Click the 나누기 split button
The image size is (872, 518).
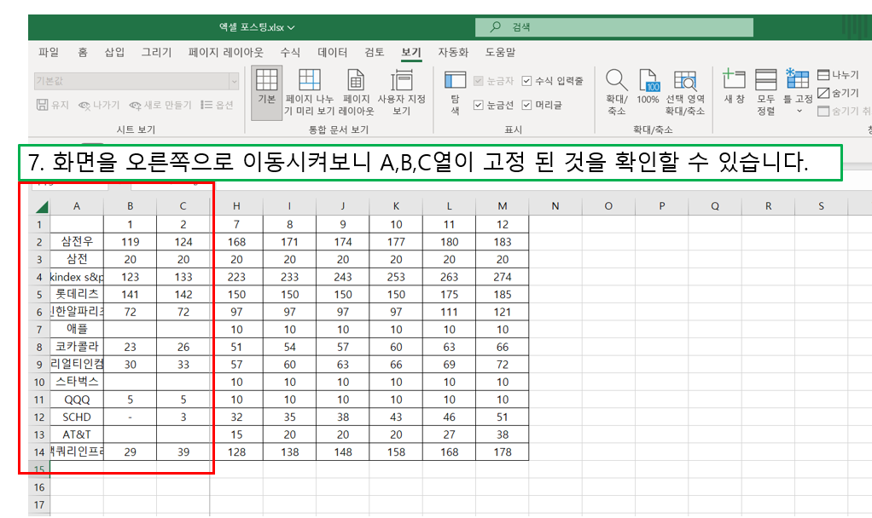point(838,75)
